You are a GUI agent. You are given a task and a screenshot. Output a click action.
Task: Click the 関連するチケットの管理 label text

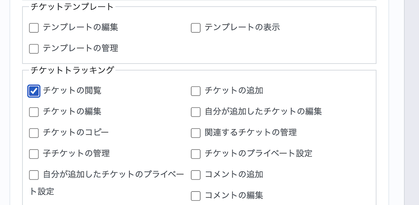point(250,133)
